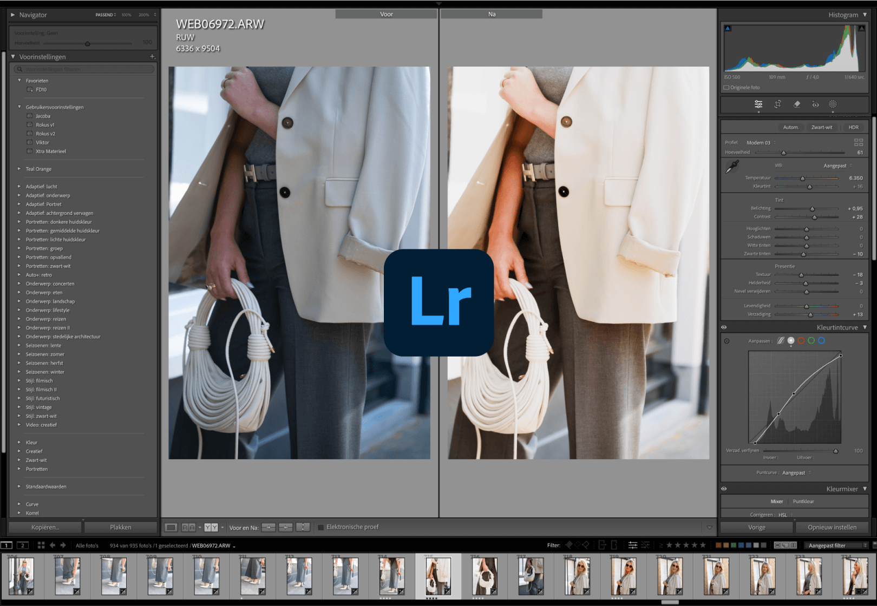This screenshot has width=877, height=606.
Task: Apply the FD10 favorite preset
Action: [41, 90]
